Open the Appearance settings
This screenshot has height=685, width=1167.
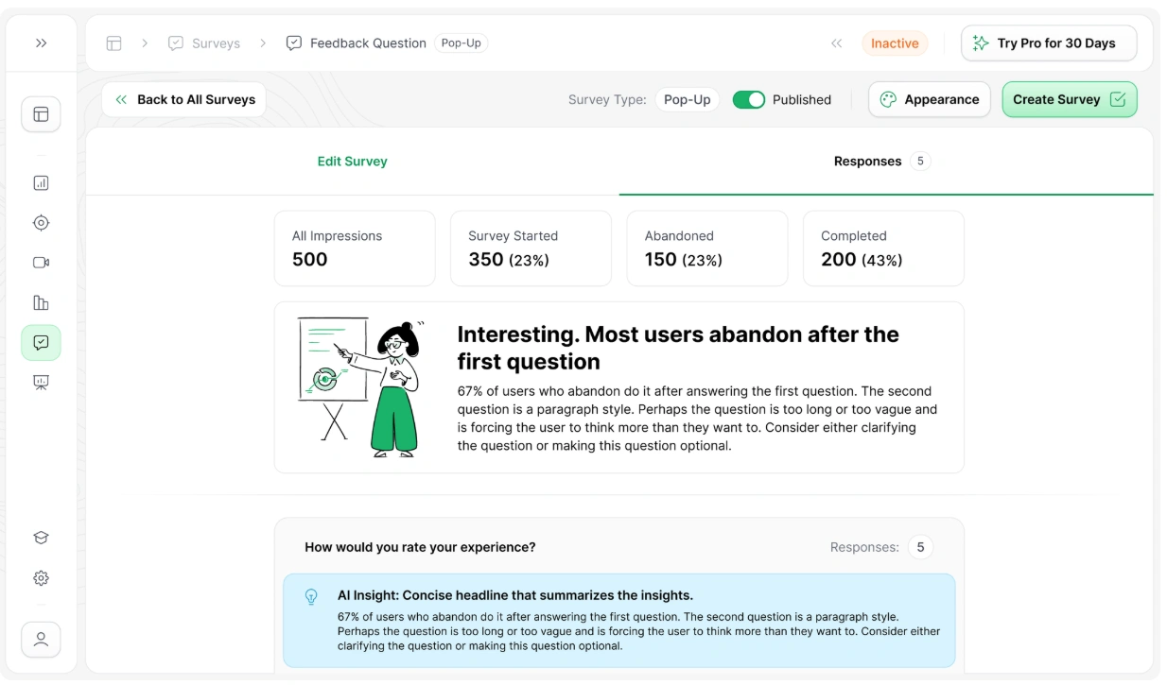(x=930, y=99)
